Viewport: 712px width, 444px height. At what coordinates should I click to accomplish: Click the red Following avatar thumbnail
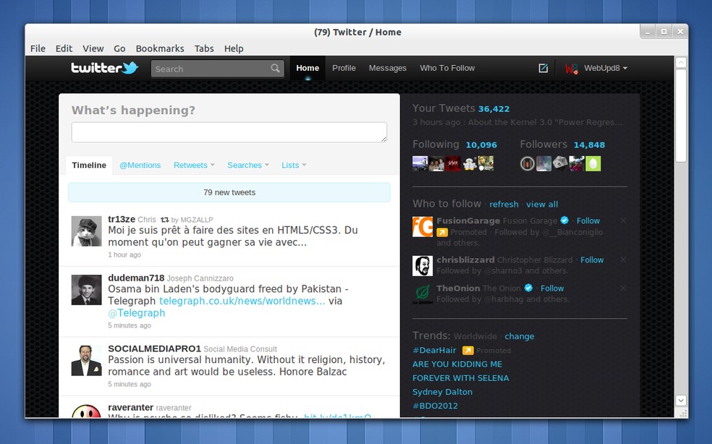coord(453,163)
